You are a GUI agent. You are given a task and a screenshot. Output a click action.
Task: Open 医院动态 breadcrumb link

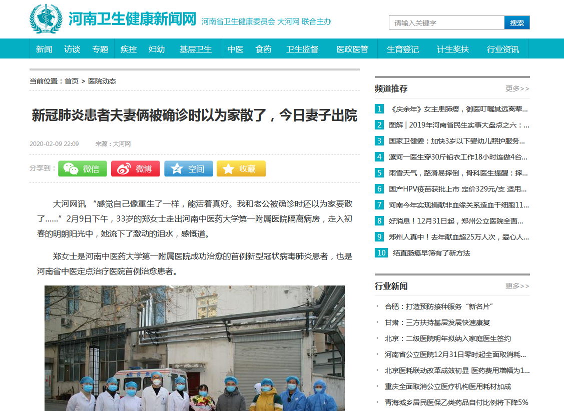point(102,81)
